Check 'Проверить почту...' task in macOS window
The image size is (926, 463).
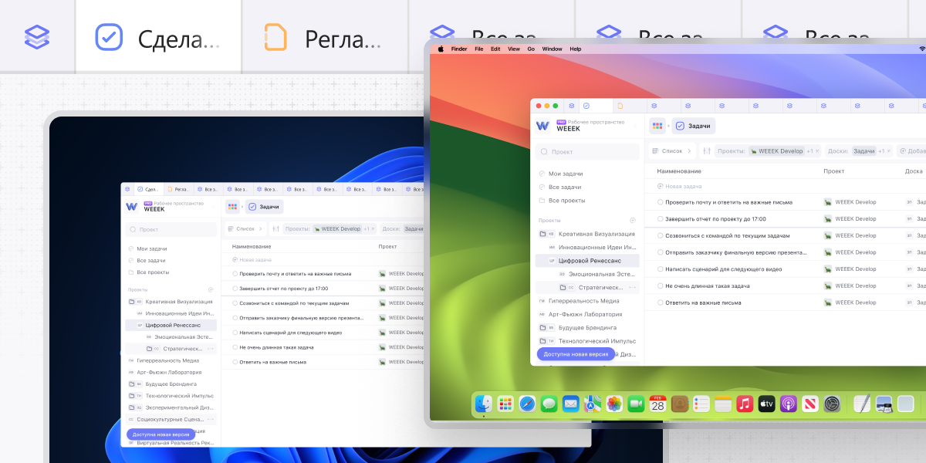click(x=660, y=202)
